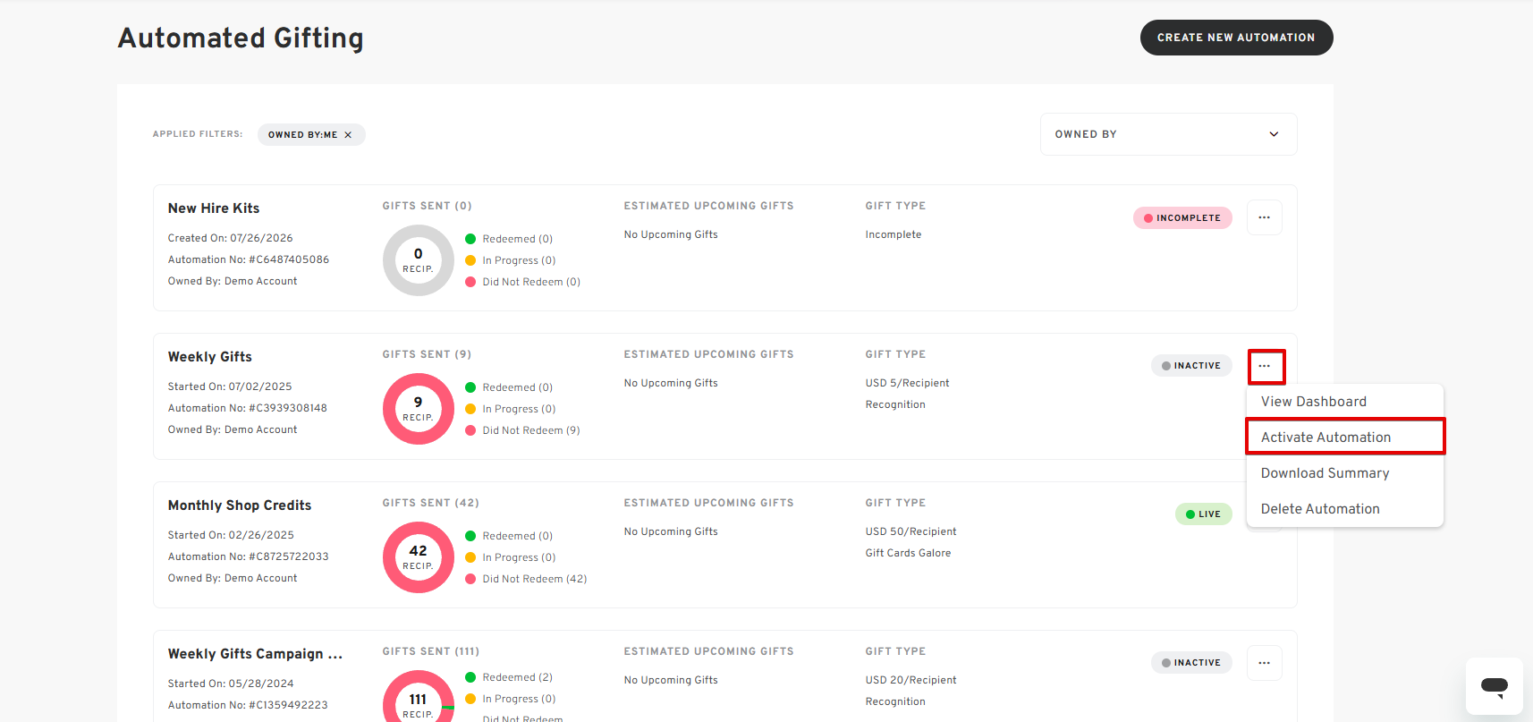Click the Started On: 02/26/2025 date
Image resolution: width=1533 pixels, height=722 pixels.
pos(231,535)
